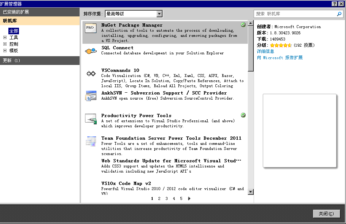Click the SQL Connect extension icon
Image resolution: width=346 pixels, height=224 pixels.
click(91, 51)
